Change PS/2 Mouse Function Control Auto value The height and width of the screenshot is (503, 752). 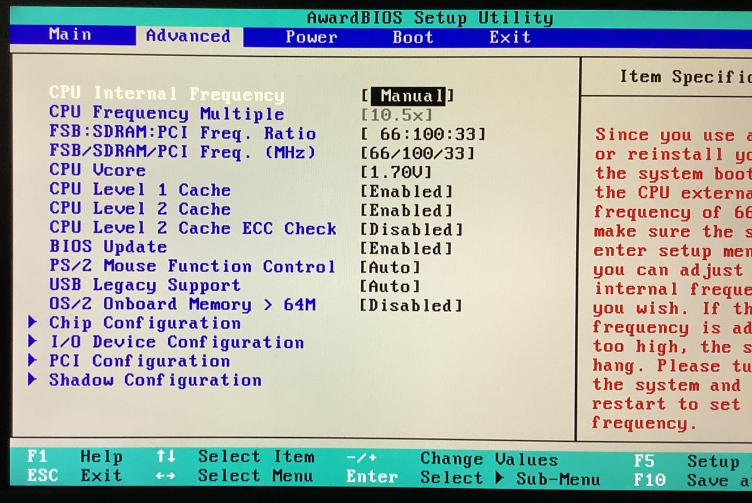pyautogui.click(x=390, y=267)
